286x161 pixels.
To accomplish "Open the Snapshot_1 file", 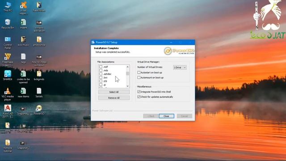I will 23,110.
